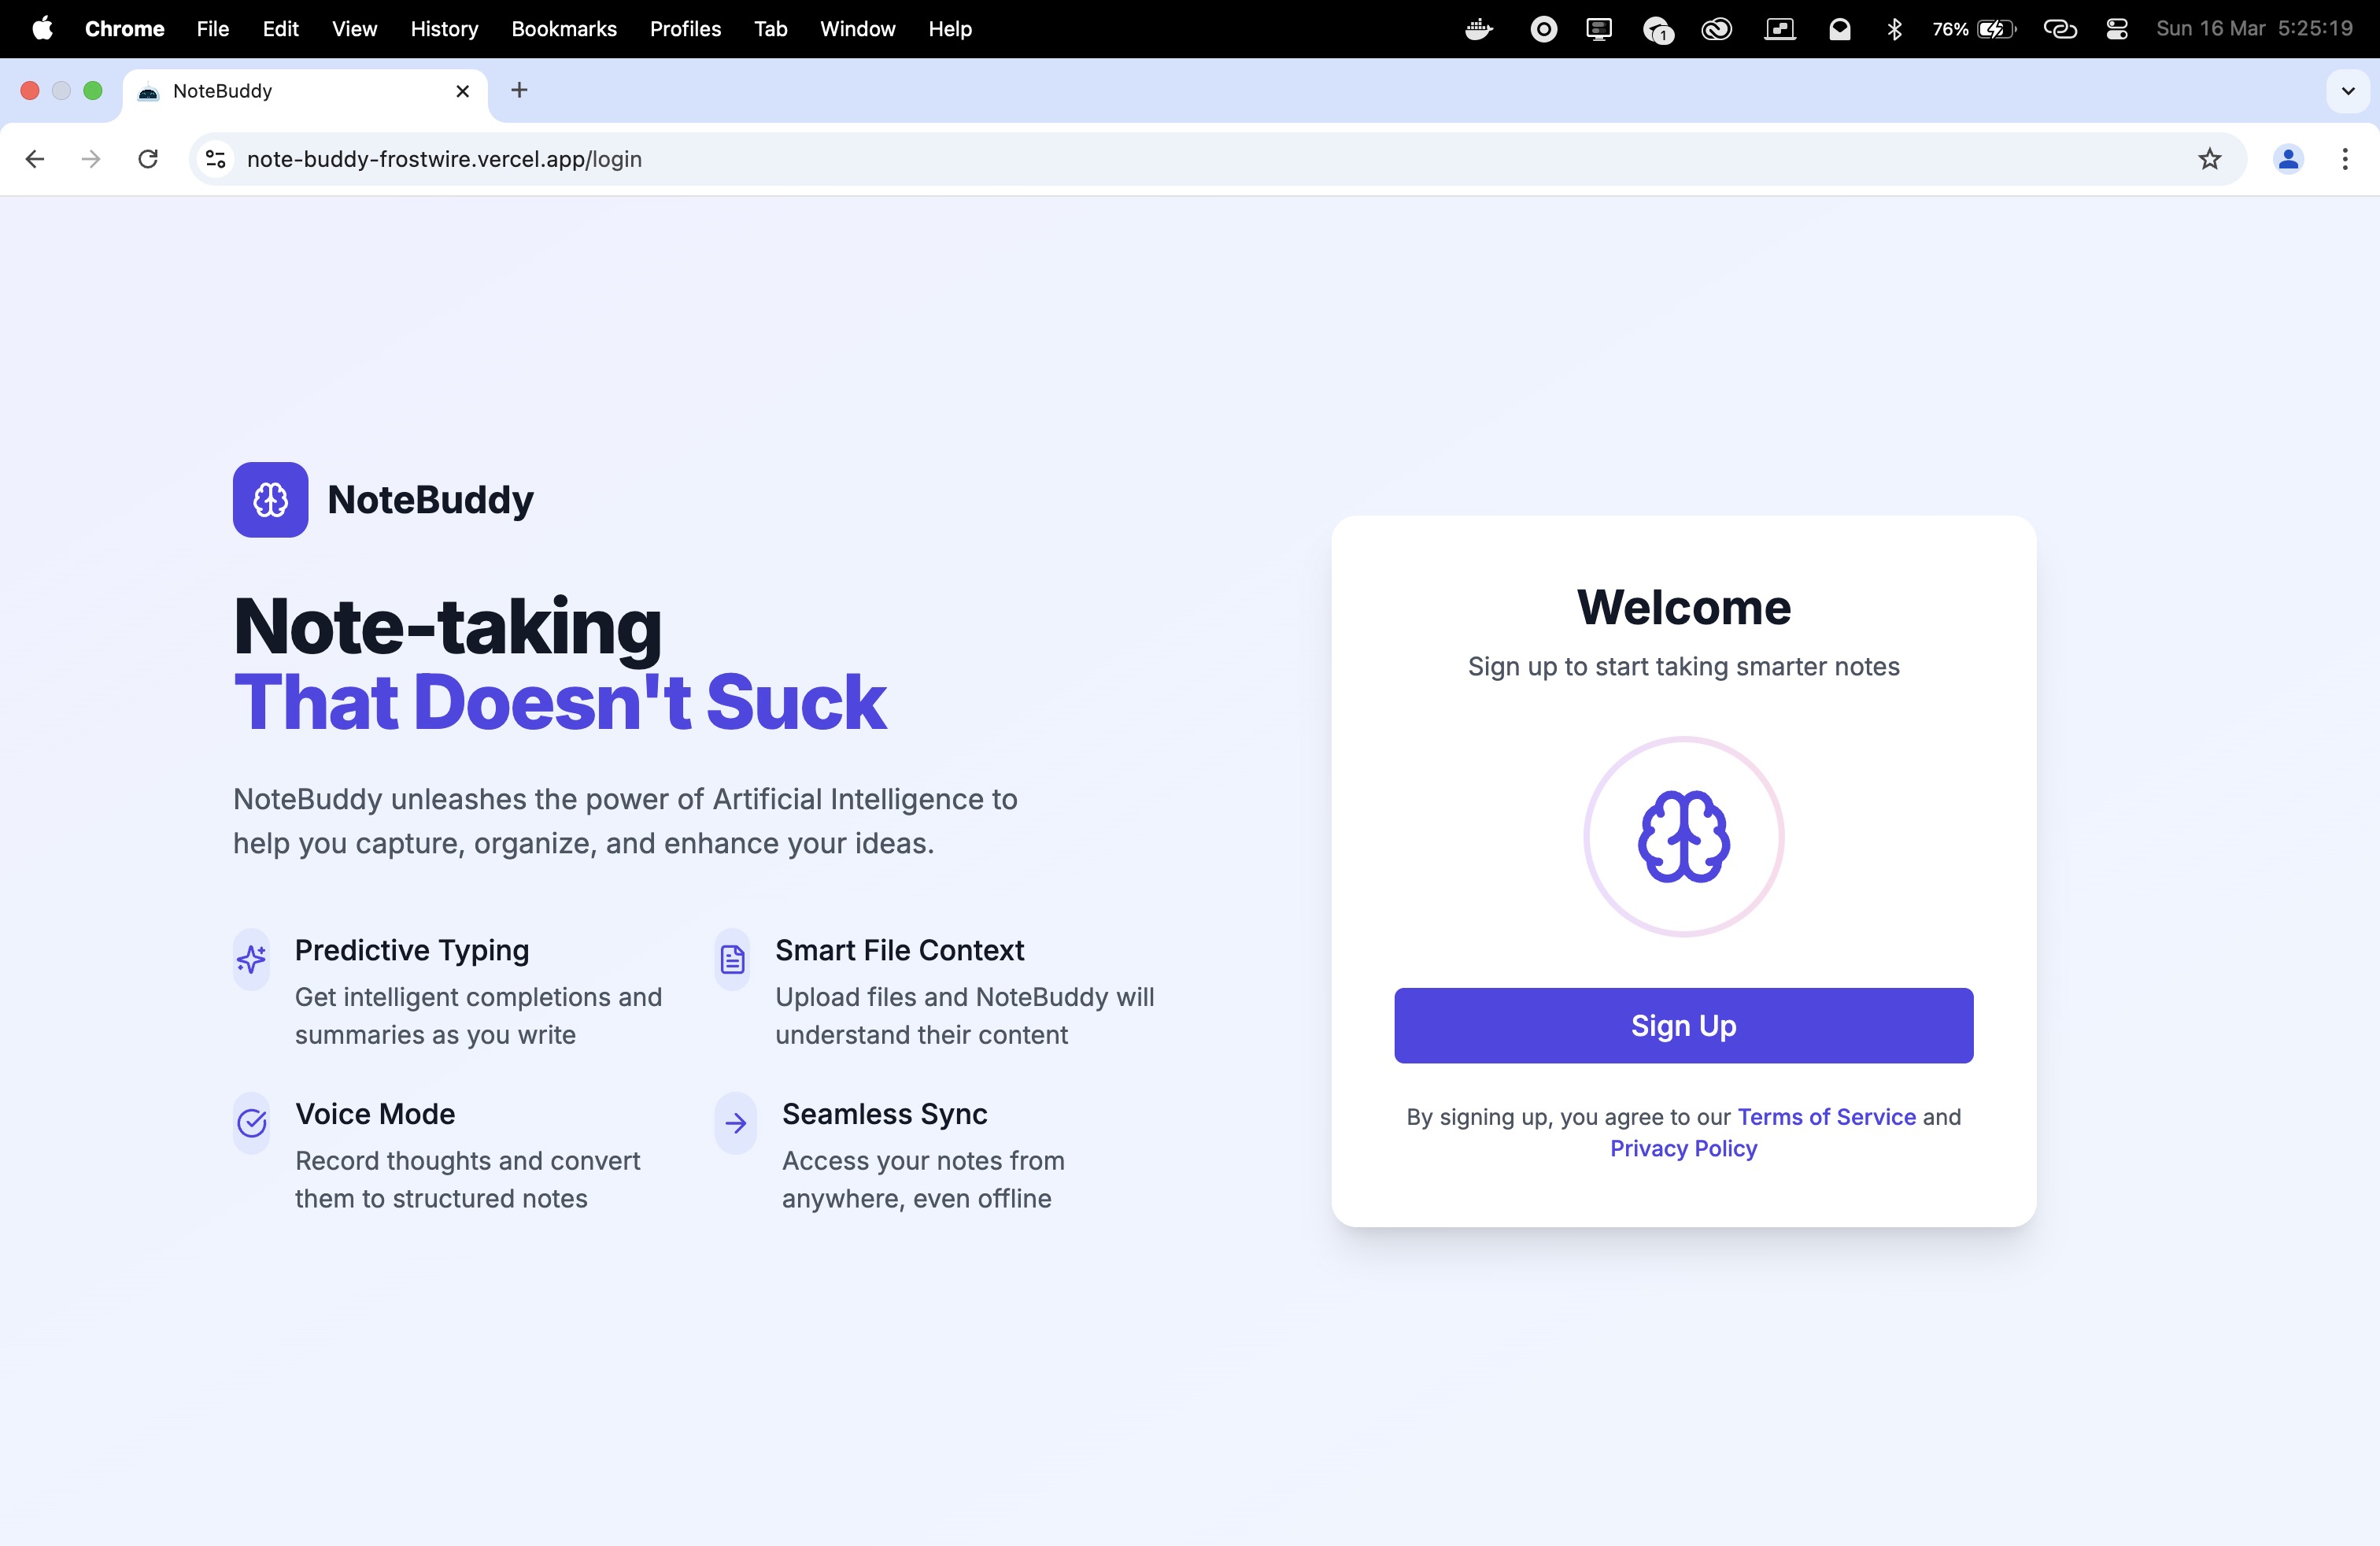The image size is (2380, 1546).
Task: Click the large brain icon in Welcome card
Action: point(1683,836)
